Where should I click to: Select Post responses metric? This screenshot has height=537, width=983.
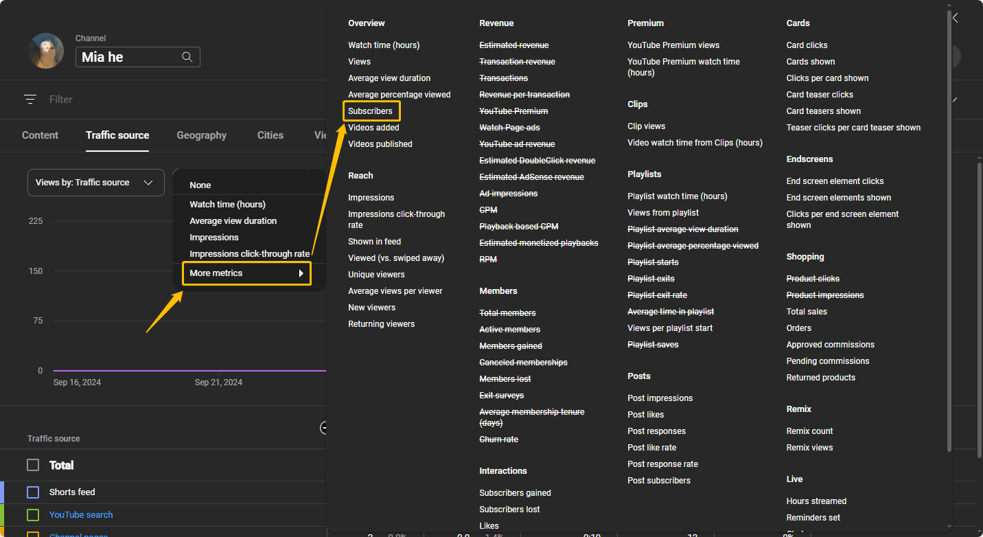(x=656, y=431)
